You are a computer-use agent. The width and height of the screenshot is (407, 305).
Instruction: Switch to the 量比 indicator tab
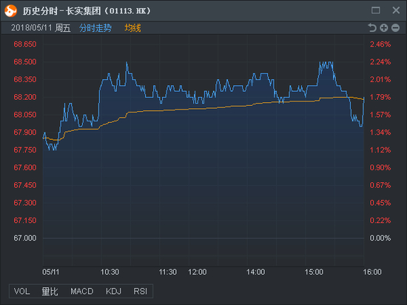coord(50,291)
